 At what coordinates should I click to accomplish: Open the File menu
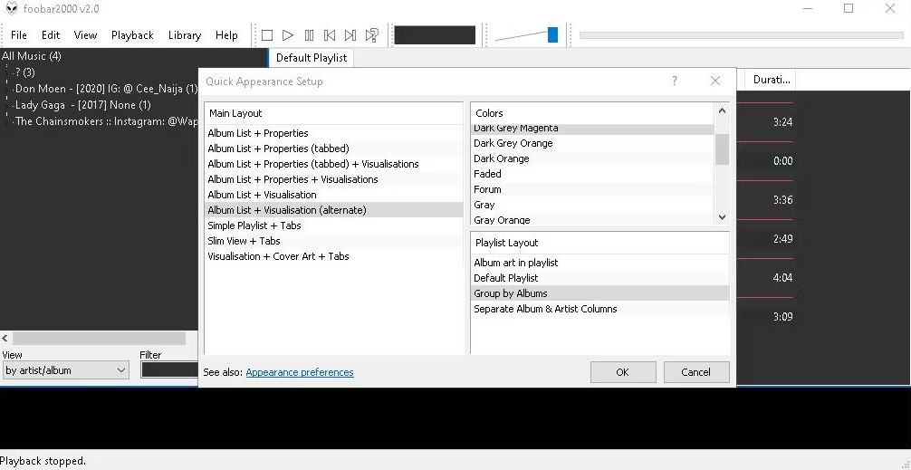click(19, 35)
